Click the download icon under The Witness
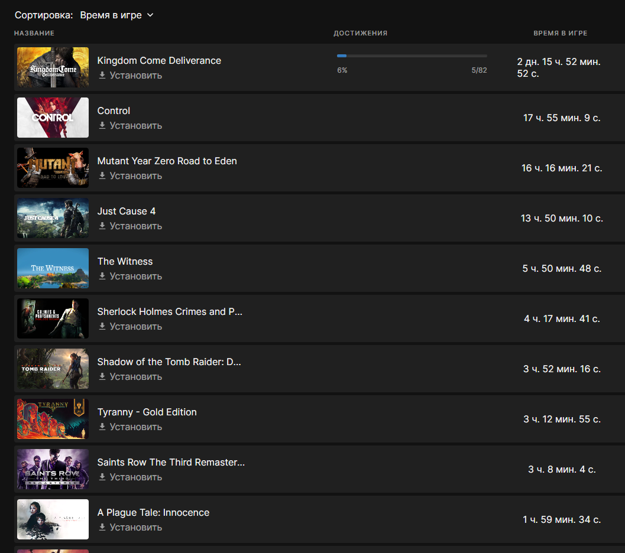625x553 pixels. 102,276
